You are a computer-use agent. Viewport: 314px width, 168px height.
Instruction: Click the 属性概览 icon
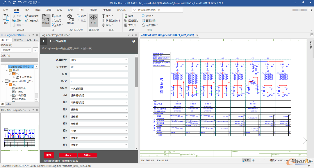(x=126, y=21)
